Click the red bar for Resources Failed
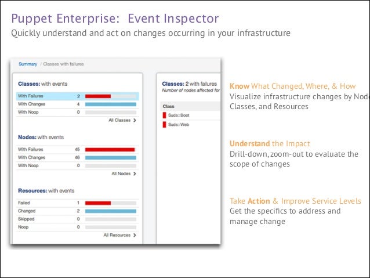 point(98,203)
